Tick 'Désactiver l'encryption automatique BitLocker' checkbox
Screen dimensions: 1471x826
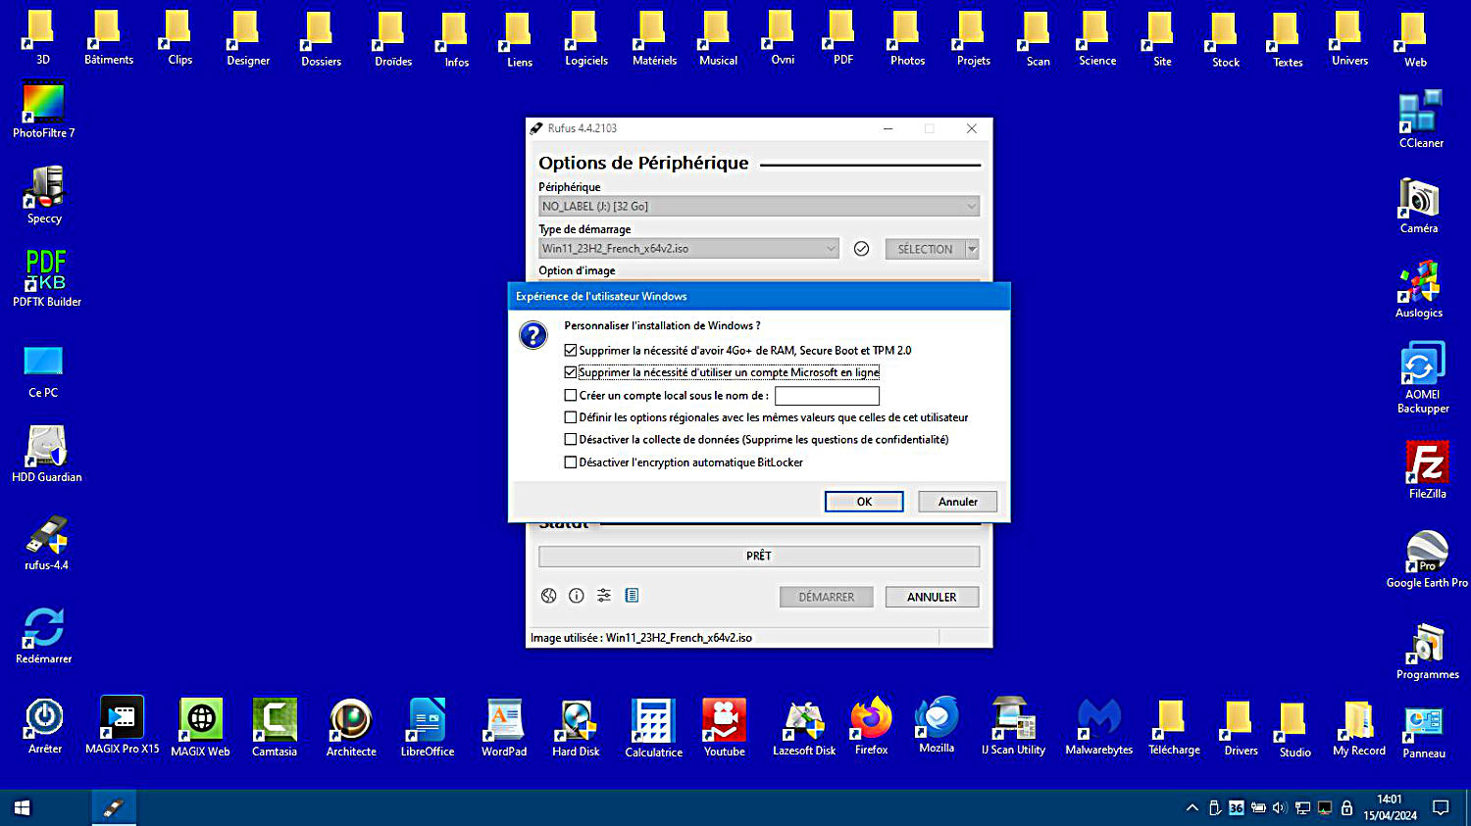point(571,462)
